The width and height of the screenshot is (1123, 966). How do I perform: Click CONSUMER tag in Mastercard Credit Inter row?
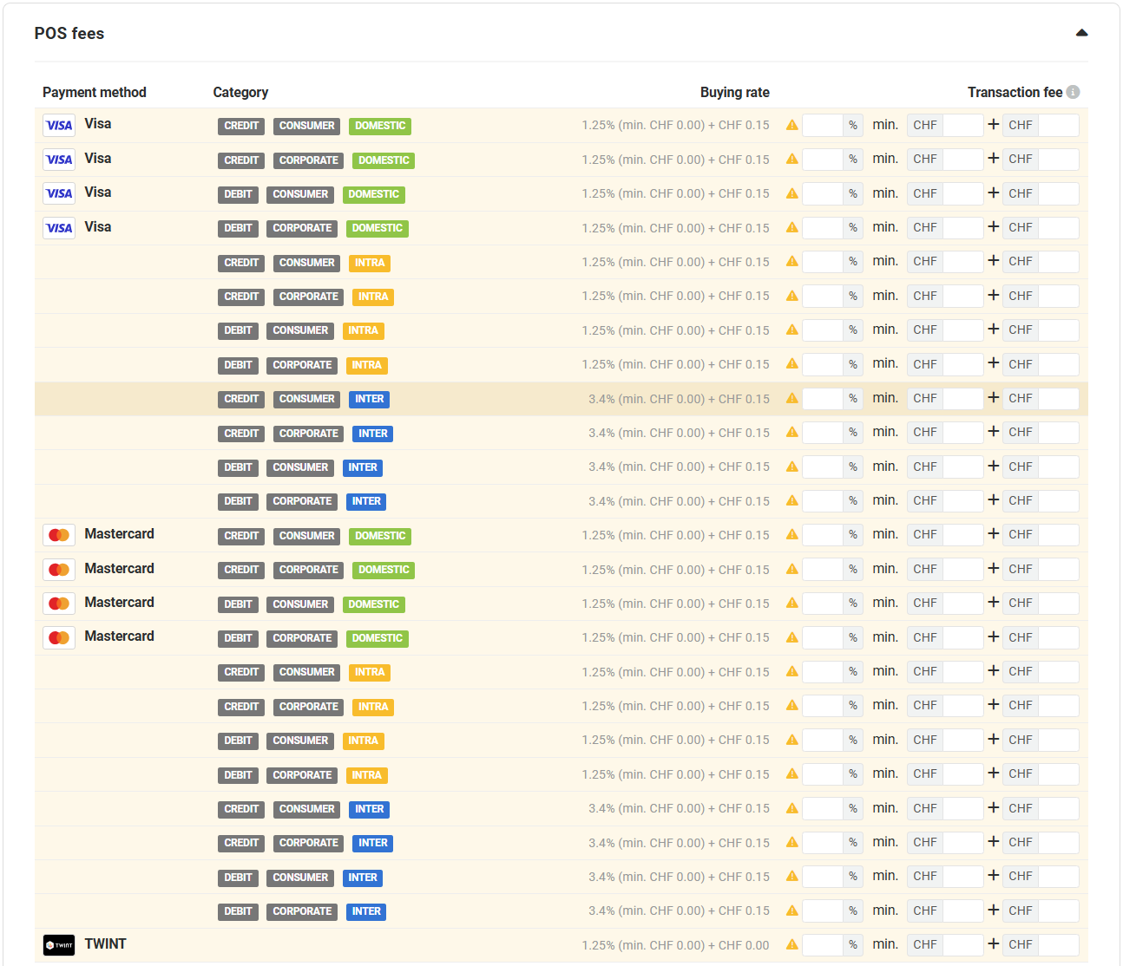point(306,809)
